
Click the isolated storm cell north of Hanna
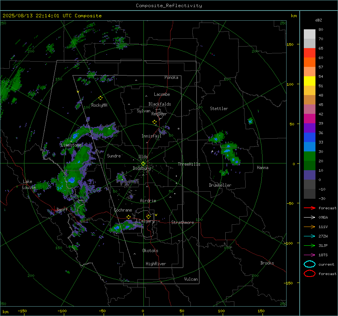250,121
